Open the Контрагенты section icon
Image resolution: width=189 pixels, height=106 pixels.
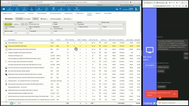39,9
